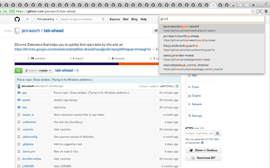The width and height of the screenshot is (270, 168).
Task: Open the Chrome hamburger menu
Action: coord(266,11)
